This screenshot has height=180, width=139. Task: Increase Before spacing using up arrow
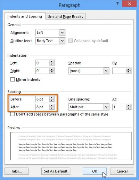pyautogui.click(x=51, y=98)
